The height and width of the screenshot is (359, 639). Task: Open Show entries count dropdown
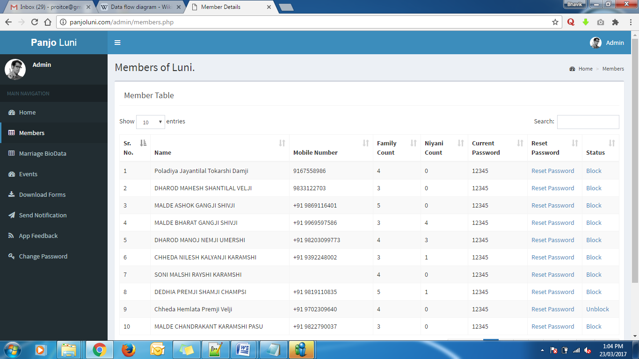click(151, 122)
